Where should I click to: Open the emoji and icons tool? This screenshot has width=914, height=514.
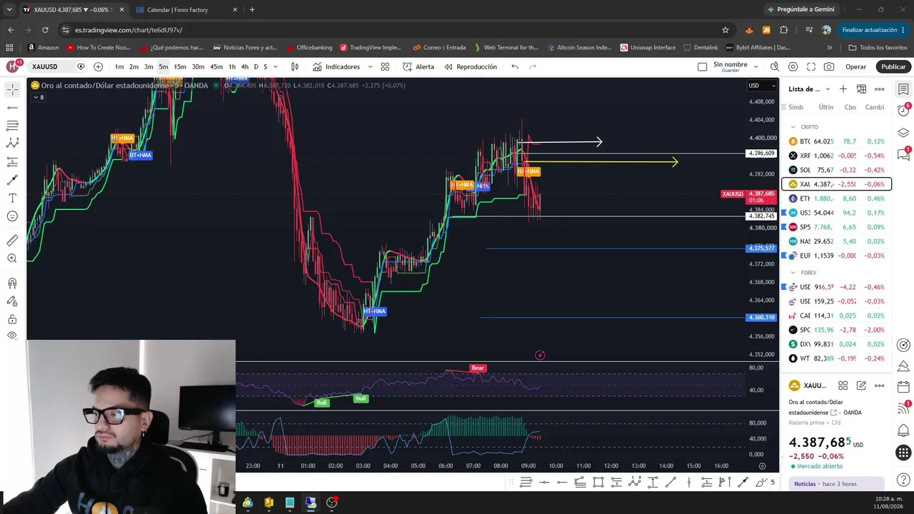pos(12,216)
